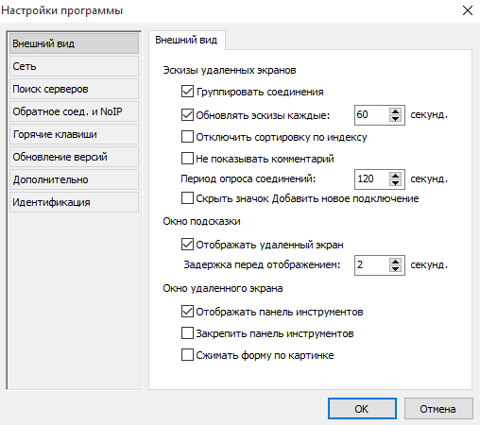Viewport: 480px width, 425px height.
Task: Enable Отключить сортировку по индексу
Action: 187,137
